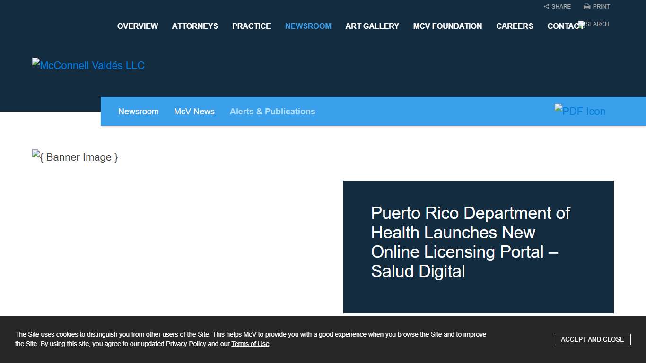Select the NEWSROOM navigation item
The image size is (646, 363).
click(308, 26)
